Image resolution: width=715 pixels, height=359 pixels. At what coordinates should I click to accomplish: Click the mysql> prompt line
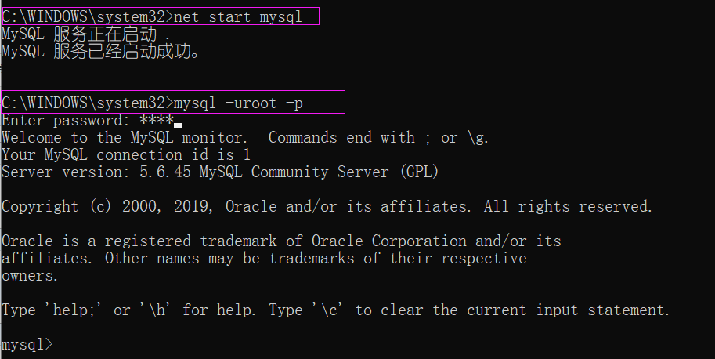(x=27, y=344)
